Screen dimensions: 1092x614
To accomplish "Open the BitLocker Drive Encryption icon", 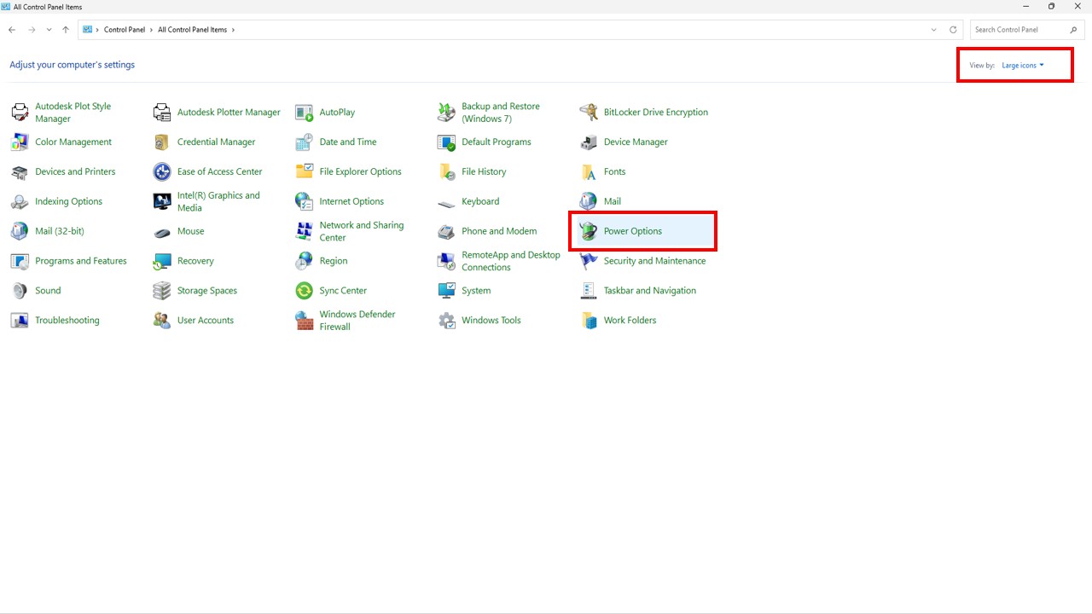I will click(589, 113).
